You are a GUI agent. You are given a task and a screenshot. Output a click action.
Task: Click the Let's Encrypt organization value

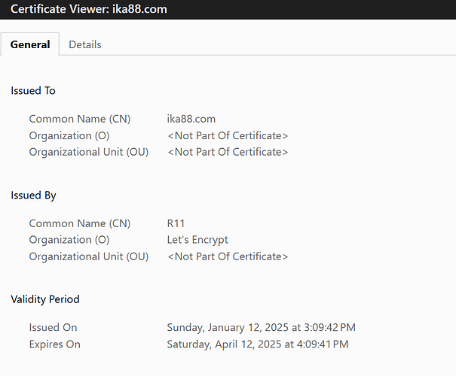197,240
